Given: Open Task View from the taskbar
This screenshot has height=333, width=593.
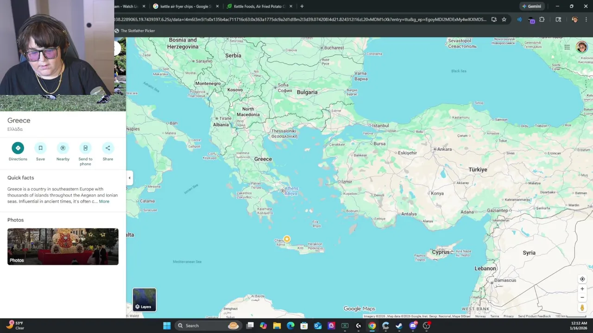Looking at the screenshot, I should pos(250,326).
